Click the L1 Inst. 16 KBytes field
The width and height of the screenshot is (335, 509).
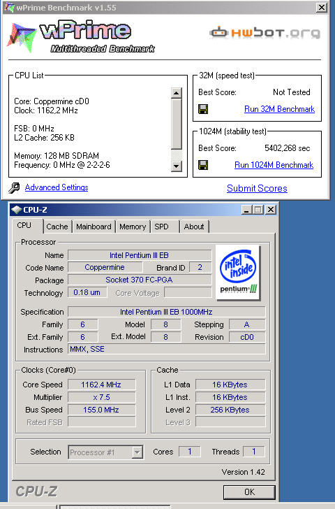(230, 397)
